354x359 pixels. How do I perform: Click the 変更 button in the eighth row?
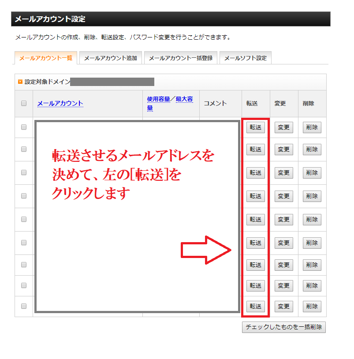[x=284, y=285]
